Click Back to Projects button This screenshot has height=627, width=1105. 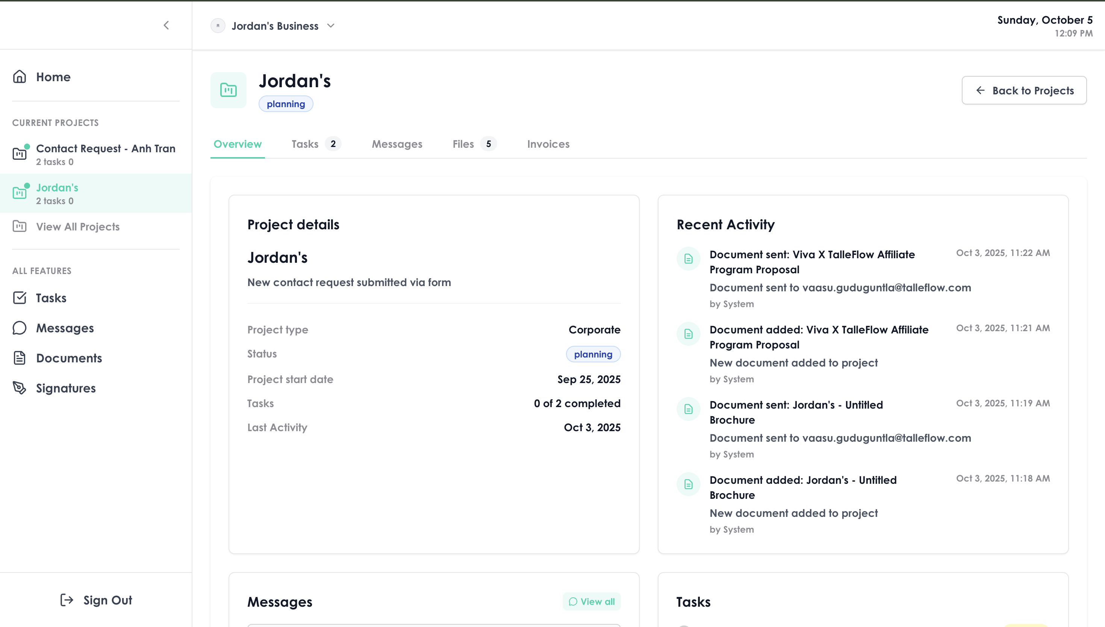[1024, 91]
